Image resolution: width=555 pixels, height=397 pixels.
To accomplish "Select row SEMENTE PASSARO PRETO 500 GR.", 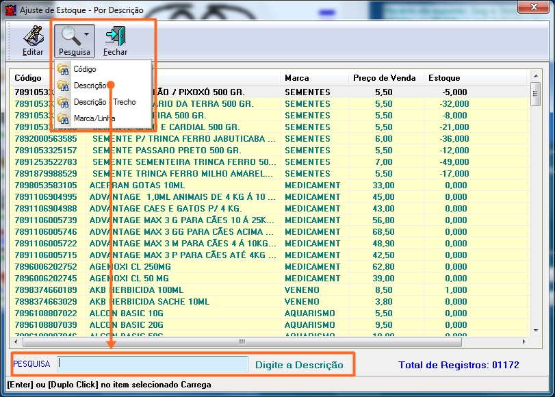I will 270,151.
